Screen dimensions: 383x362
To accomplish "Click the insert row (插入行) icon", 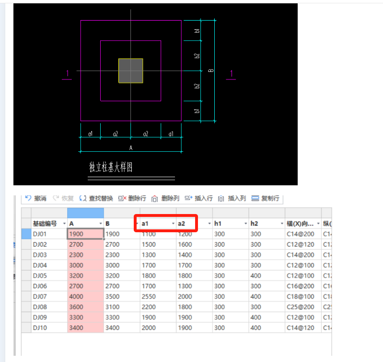I will click(188, 198).
